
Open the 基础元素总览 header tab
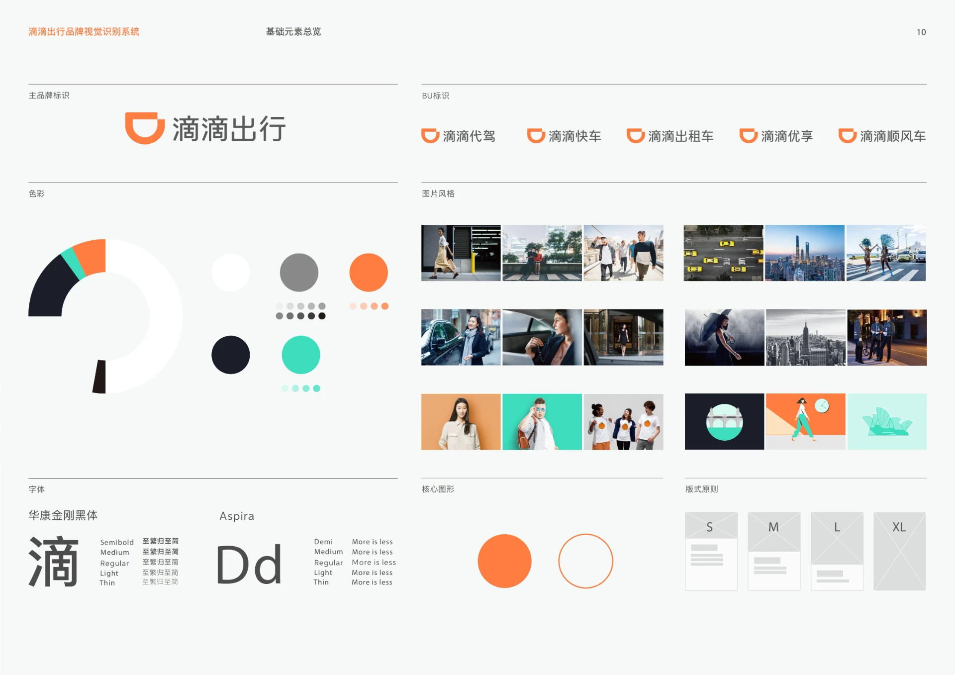pos(293,31)
